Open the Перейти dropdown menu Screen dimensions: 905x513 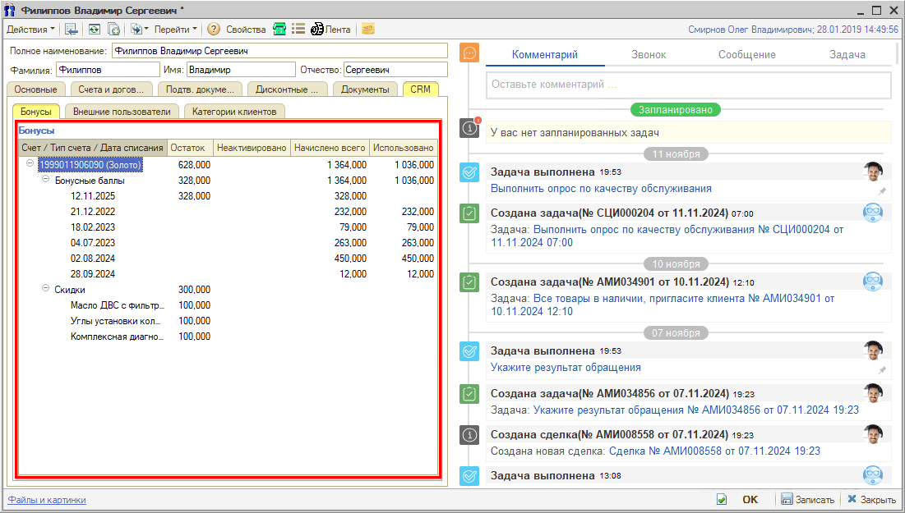175,29
